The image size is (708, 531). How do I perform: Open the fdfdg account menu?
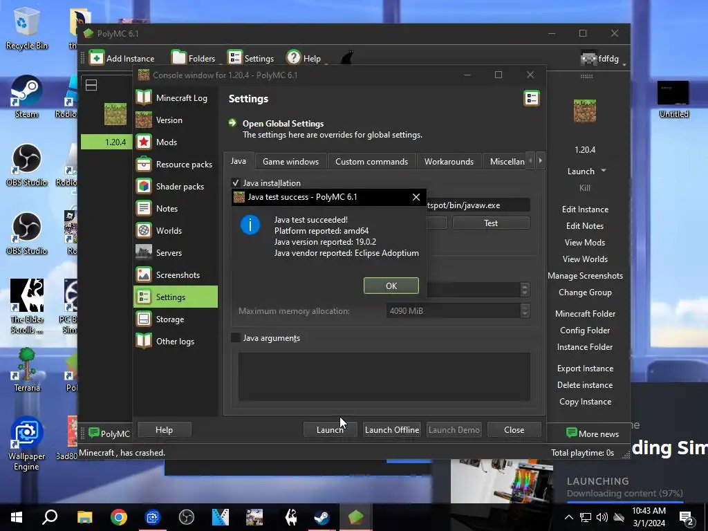(x=603, y=59)
